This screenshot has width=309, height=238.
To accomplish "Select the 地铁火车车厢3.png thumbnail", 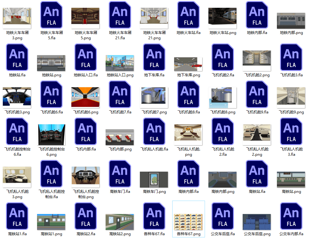I will pyautogui.click(x=17, y=16).
